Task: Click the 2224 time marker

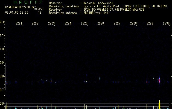Action: (68, 23)
